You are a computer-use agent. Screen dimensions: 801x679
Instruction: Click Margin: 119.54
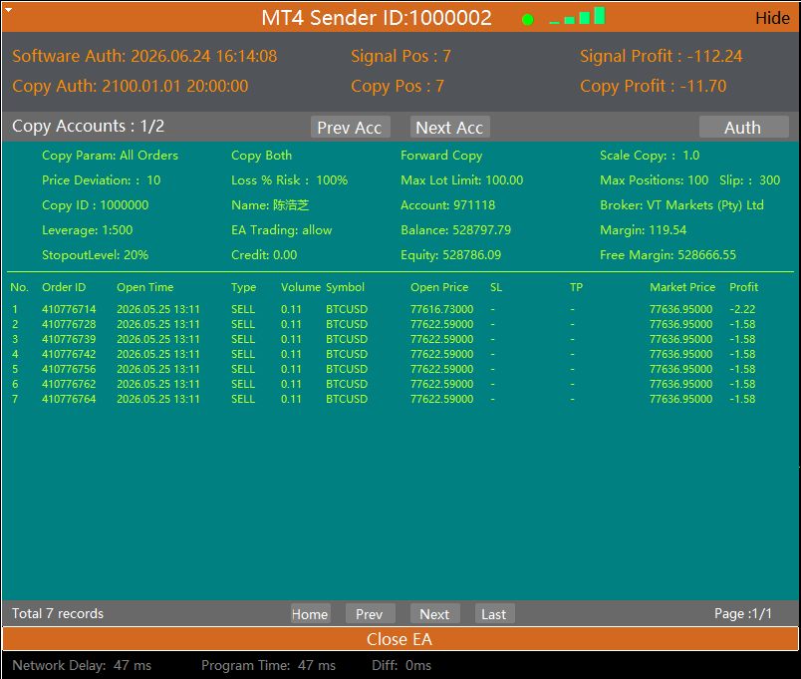[643, 230]
